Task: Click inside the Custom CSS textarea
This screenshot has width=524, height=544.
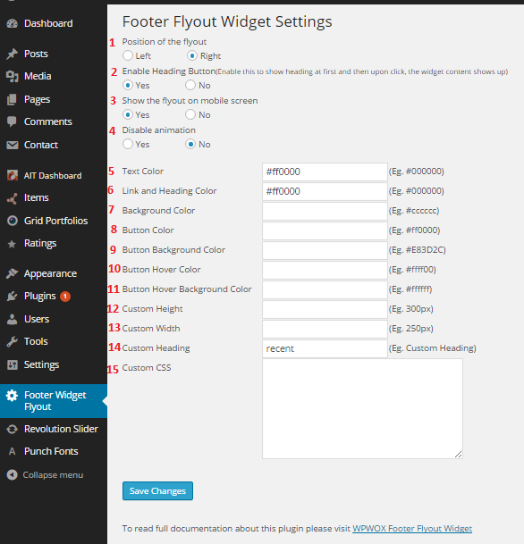Action: point(362,409)
